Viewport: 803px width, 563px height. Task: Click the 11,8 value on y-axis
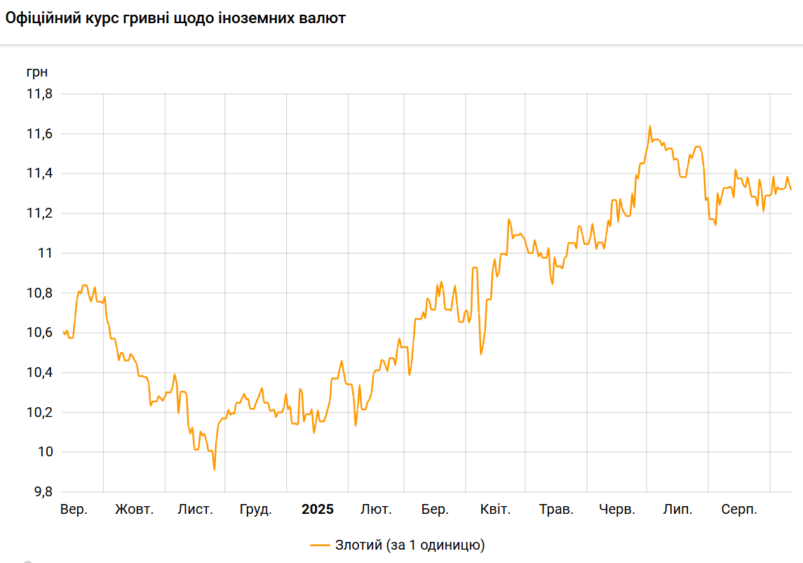pyautogui.click(x=39, y=94)
